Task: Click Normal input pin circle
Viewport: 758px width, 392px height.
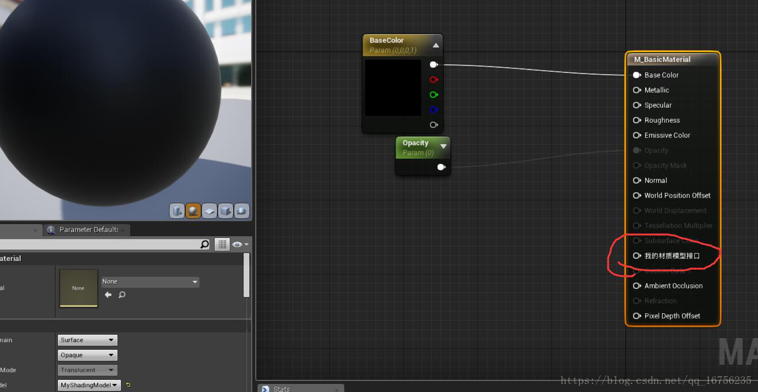Action: tap(636, 181)
